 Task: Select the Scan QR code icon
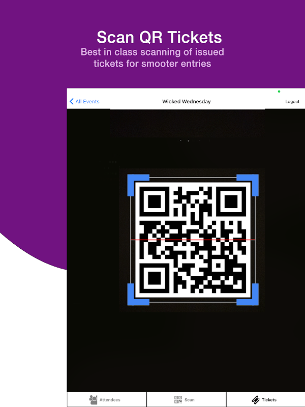pos(178,400)
